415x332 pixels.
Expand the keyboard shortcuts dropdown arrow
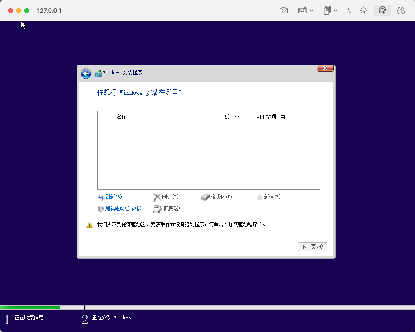[312, 11]
